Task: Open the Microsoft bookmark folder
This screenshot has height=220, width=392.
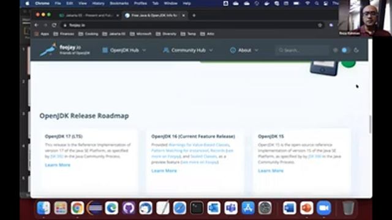Action: pyautogui.click(x=140, y=34)
